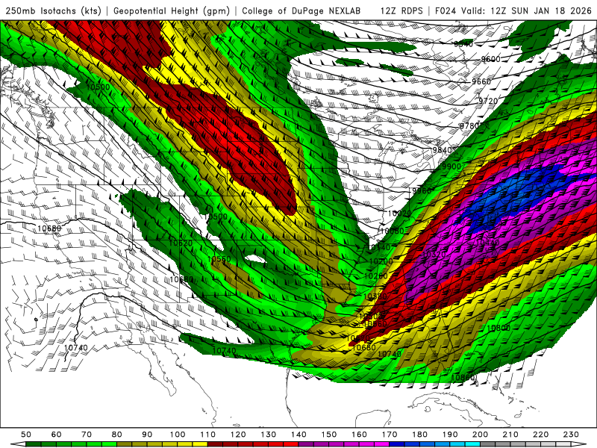
Task: Select the 9660 height contour label
Action: (x=481, y=81)
